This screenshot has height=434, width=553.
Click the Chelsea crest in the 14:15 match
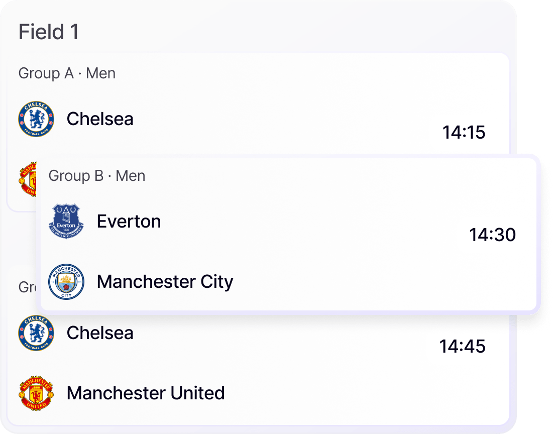pos(36,119)
